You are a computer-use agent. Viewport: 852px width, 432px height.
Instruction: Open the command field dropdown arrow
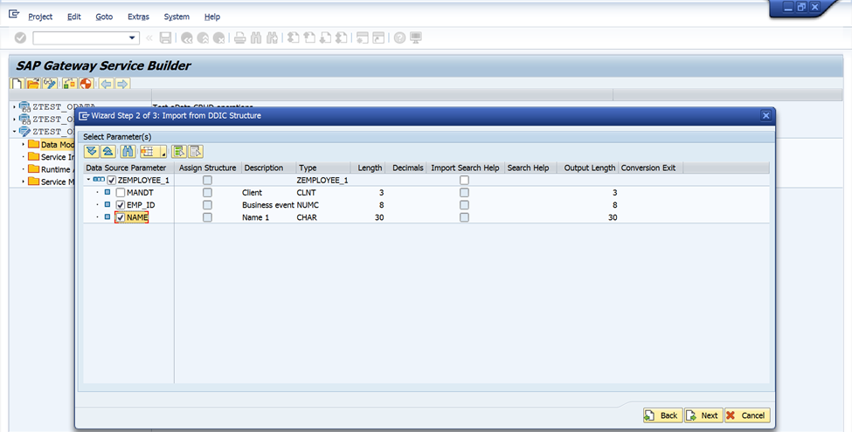(x=132, y=38)
